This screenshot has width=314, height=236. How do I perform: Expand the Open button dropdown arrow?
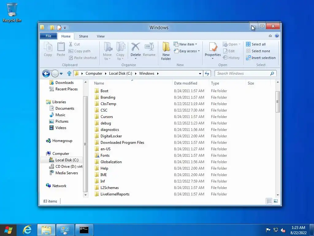(239, 44)
